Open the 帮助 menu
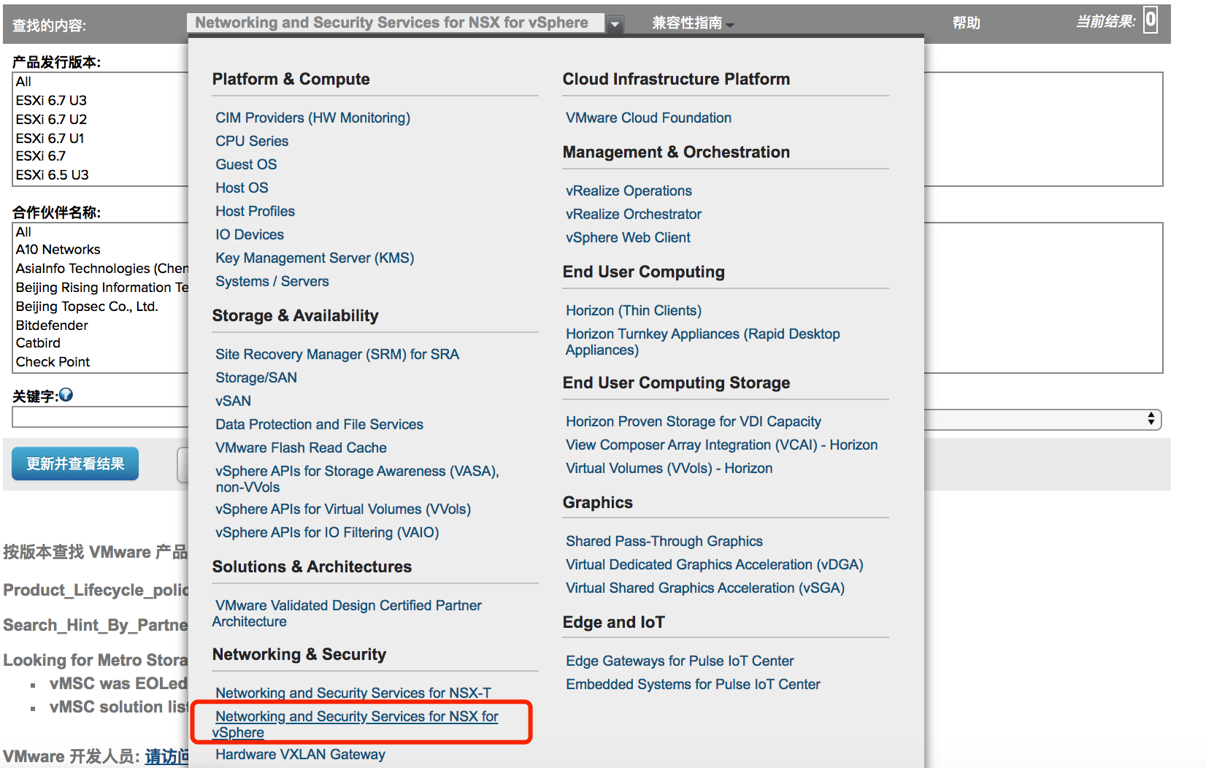Image resolution: width=1206 pixels, height=768 pixels. [966, 23]
